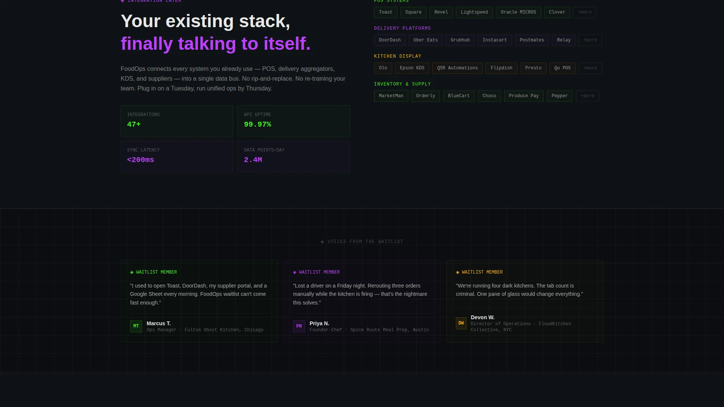This screenshot has height=407, width=724.
Task: Select the MarketMan supplier chip
Action: point(391,96)
